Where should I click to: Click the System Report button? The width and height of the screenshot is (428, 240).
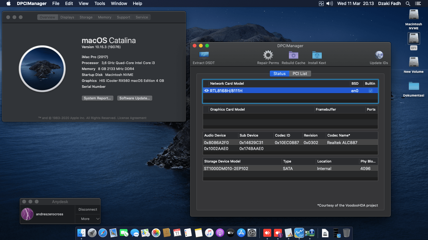[x=97, y=98]
